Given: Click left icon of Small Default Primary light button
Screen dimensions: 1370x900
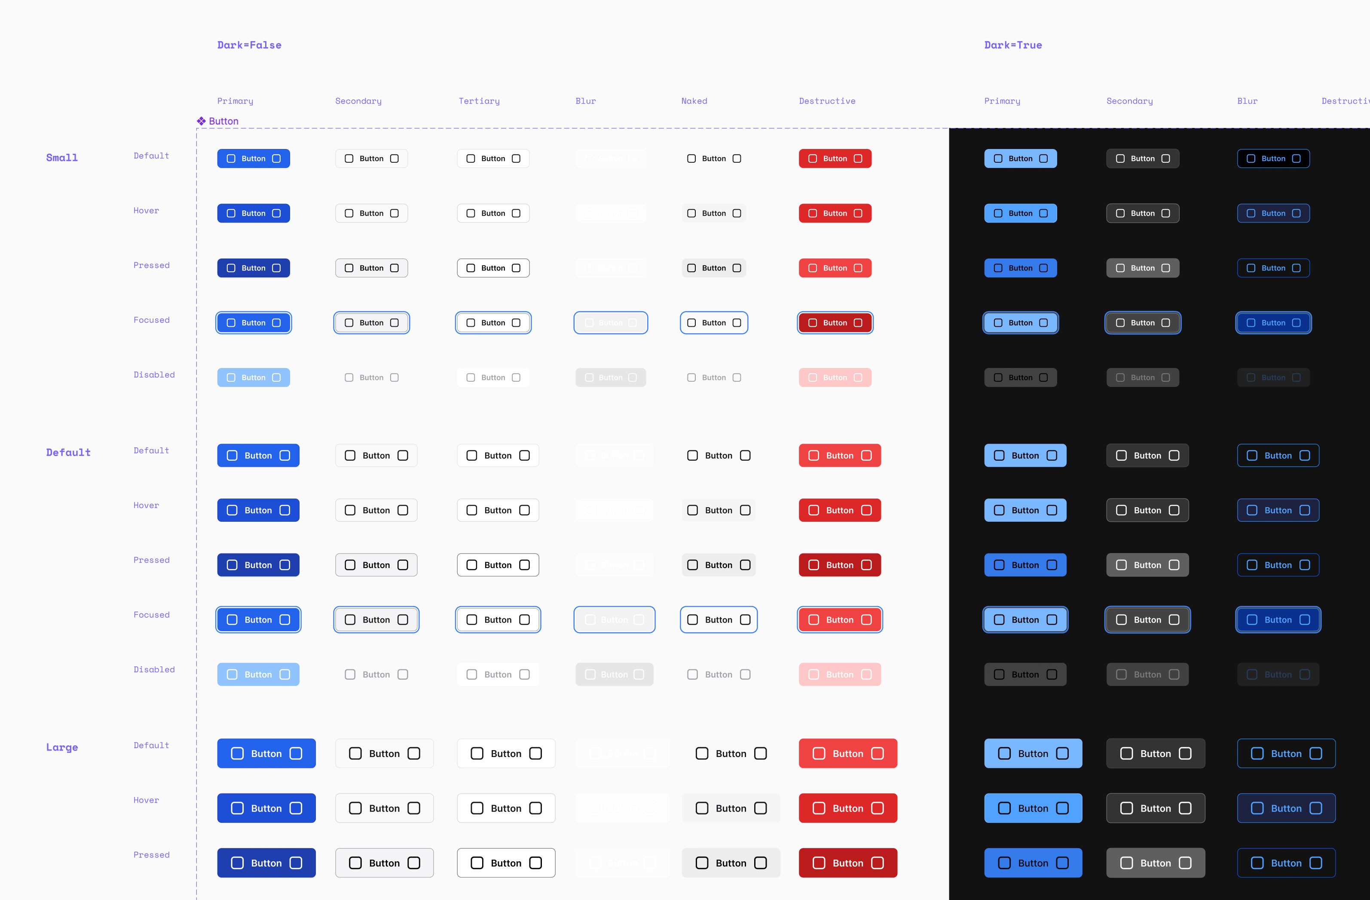Looking at the screenshot, I should (231, 159).
